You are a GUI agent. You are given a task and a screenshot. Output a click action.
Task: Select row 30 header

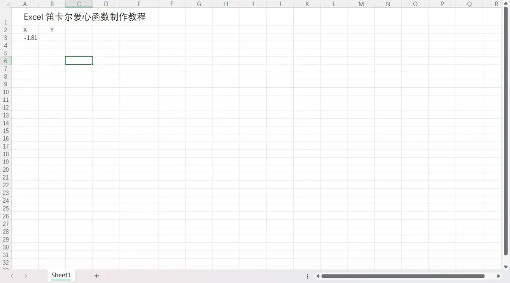pos(6,247)
